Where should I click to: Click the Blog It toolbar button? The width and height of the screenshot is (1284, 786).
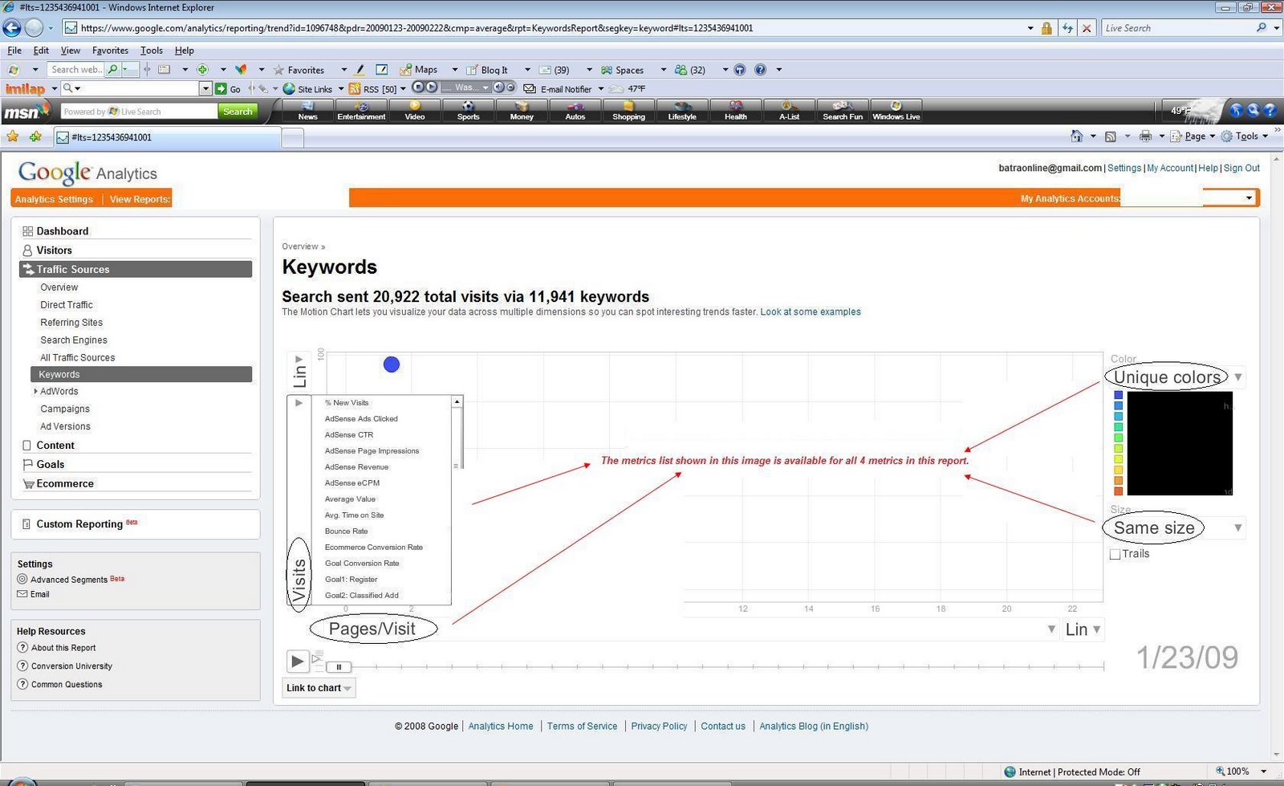pos(486,70)
